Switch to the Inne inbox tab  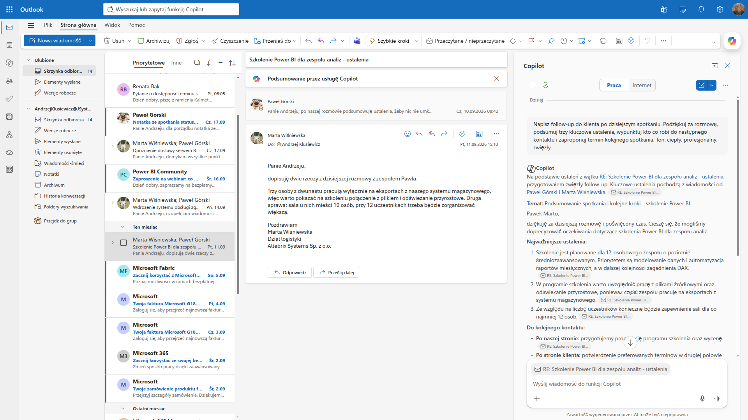click(x=176, y=63)
